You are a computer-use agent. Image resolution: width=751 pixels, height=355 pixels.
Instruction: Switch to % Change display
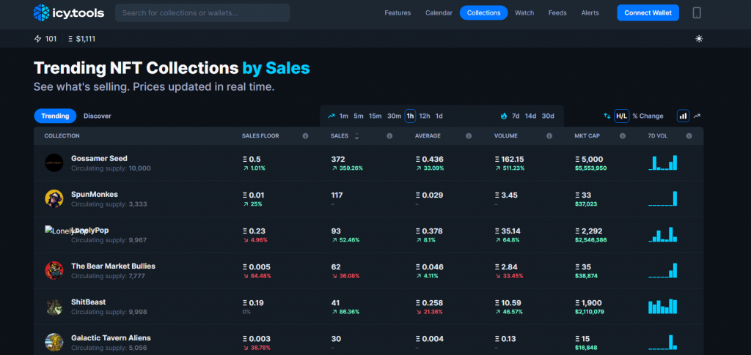coord(648,116)
